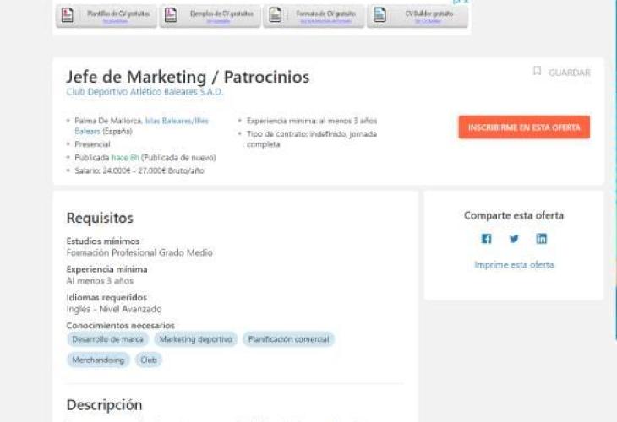Share the offer on Facebook
Screen dimensions: 617x422
pos(486,239)
